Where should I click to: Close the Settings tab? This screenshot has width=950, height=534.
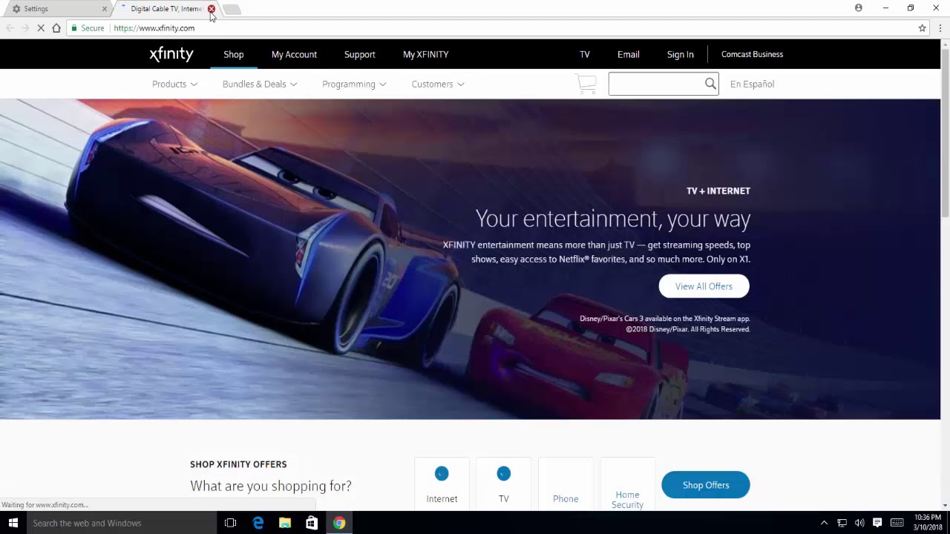point(104,9)
